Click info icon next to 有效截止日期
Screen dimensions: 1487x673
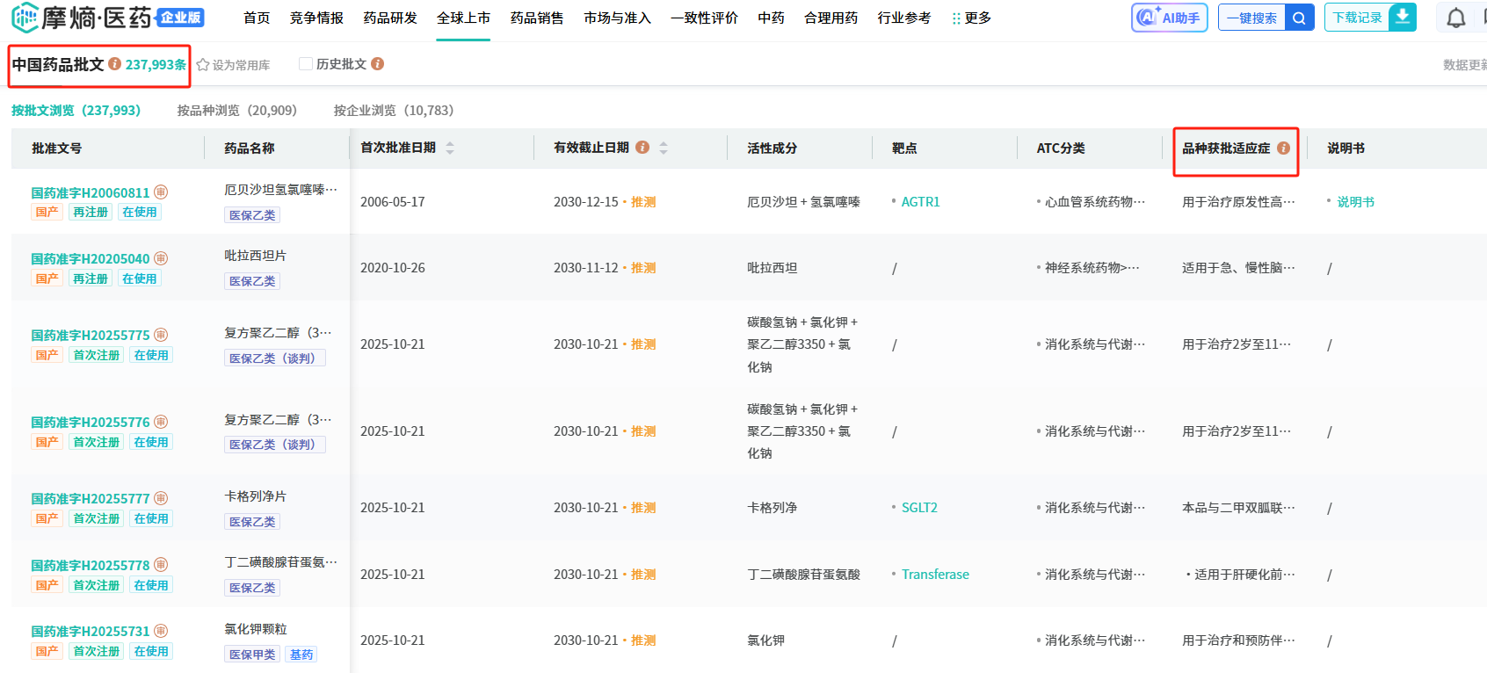pos(642,148)
